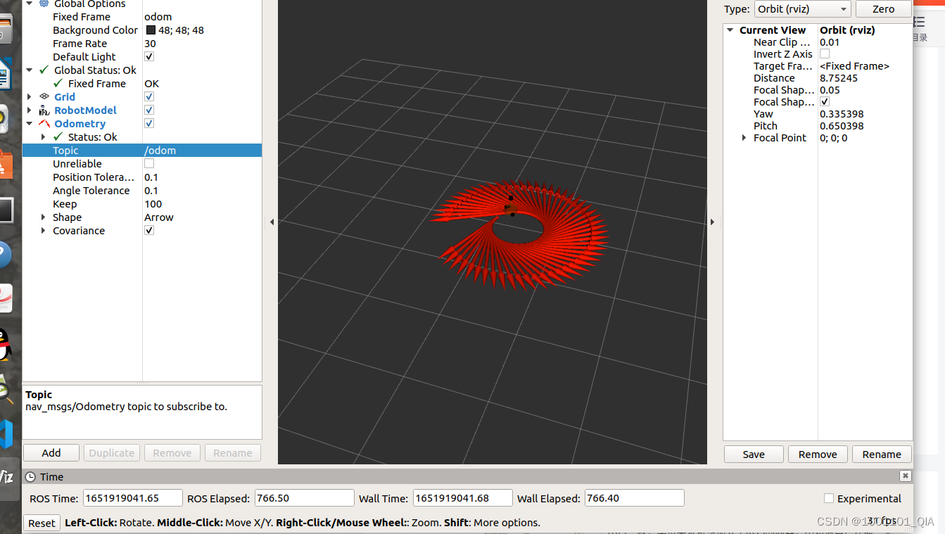Click the Grid display icon
Screen dimensions: 945x534
pos(44,96)
